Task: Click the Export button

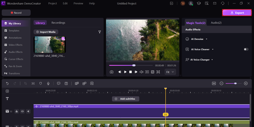Action: pos(237,13)
